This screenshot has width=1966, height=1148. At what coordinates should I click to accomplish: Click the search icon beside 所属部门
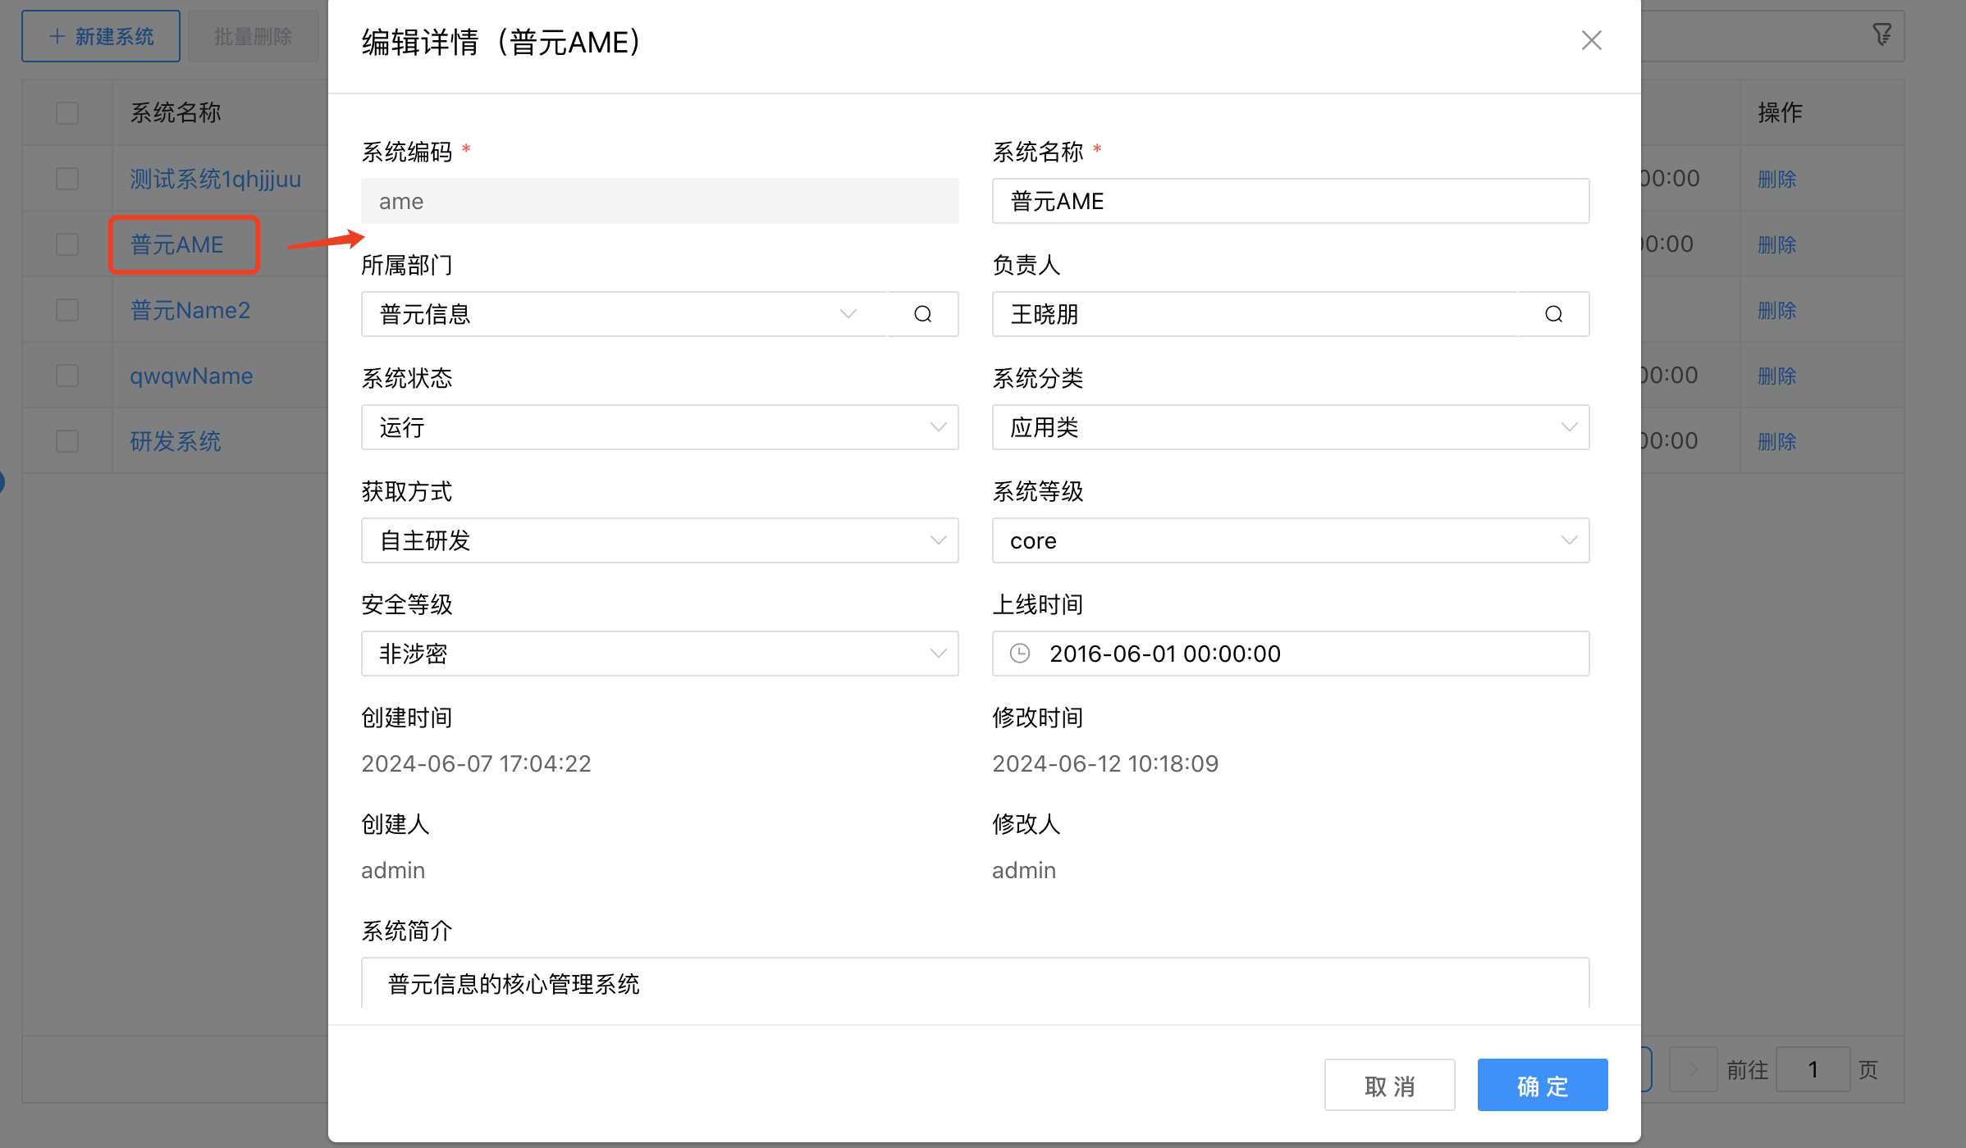tap(923, 314)
